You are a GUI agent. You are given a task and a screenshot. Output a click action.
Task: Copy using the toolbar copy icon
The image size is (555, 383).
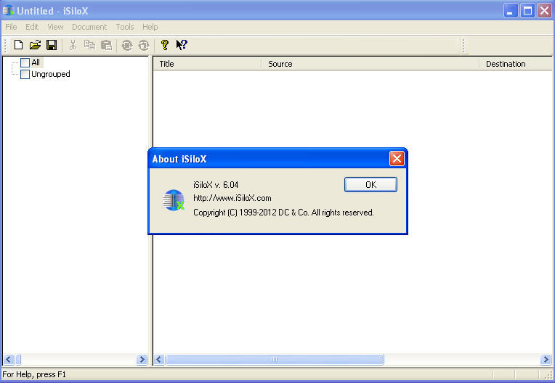pyautogui.click(x=89, y=45)
